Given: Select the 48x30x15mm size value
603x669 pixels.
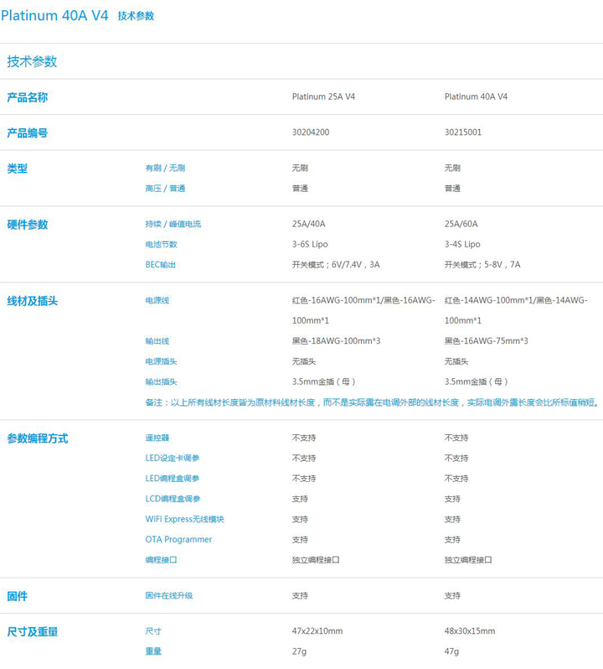Looking at the screenshot, I should pyautogui.click(x=470, y=631).
